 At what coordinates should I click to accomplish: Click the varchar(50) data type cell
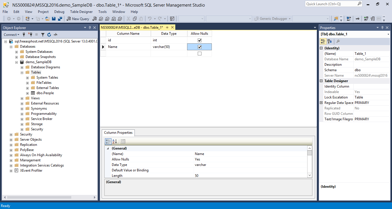click(x=169, y=47)
